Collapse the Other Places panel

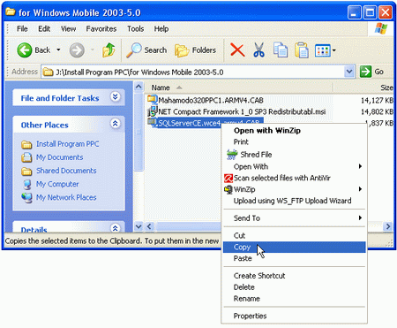(x=115, y=123)
